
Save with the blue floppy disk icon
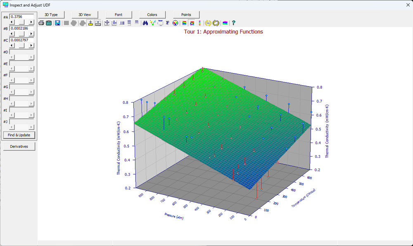pos(57,23)
